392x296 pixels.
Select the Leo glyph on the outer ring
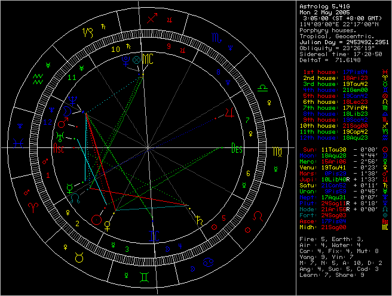pos(259,214)
